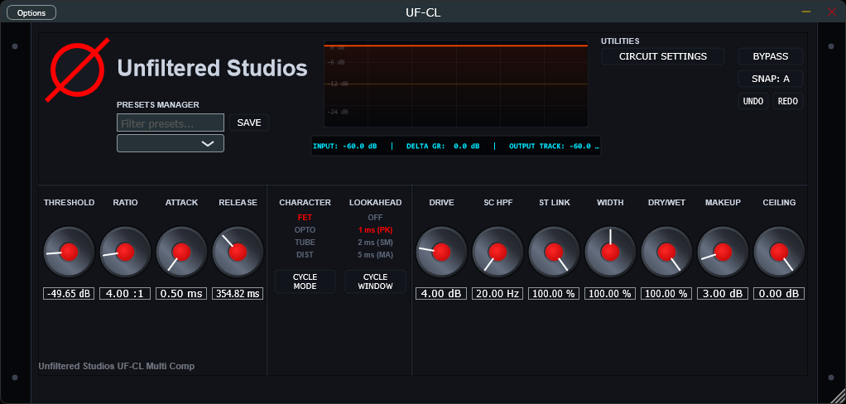Image resolution: width=846 pixels, height=404 pixels.
Task: Click the 0.00 dB ceiling value box
Action: 779,293
